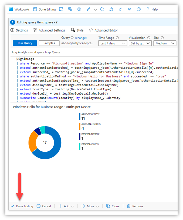Click the smiley feedback icon
The width and height of the screenshot is (183, 220).
coord(139,9)
